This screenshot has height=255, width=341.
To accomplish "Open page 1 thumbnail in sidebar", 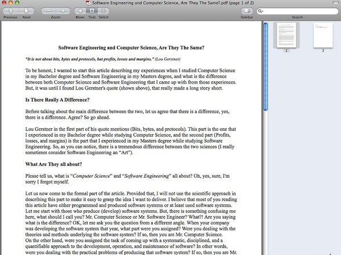I will pyautogui.click(x=286, y=35).
